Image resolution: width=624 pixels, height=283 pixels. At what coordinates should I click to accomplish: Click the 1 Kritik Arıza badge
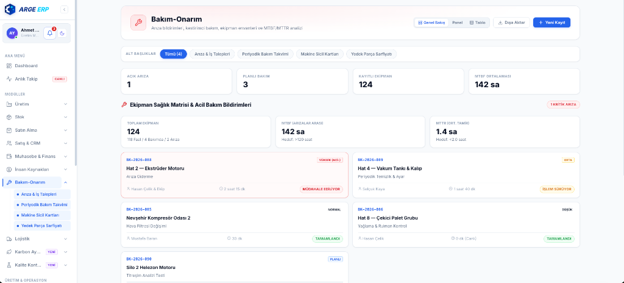(x=563, y=105)
